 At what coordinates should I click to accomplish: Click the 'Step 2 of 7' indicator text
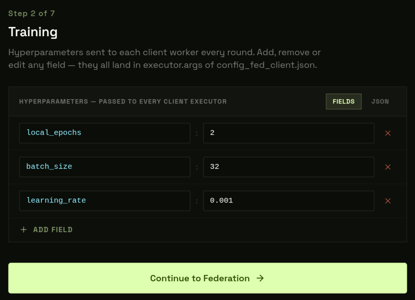coord(32,13)
